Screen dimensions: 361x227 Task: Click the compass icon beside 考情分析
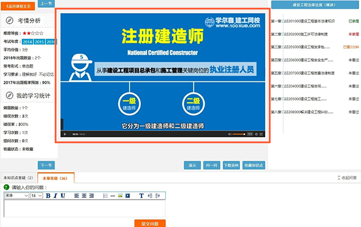coord(10,20)
